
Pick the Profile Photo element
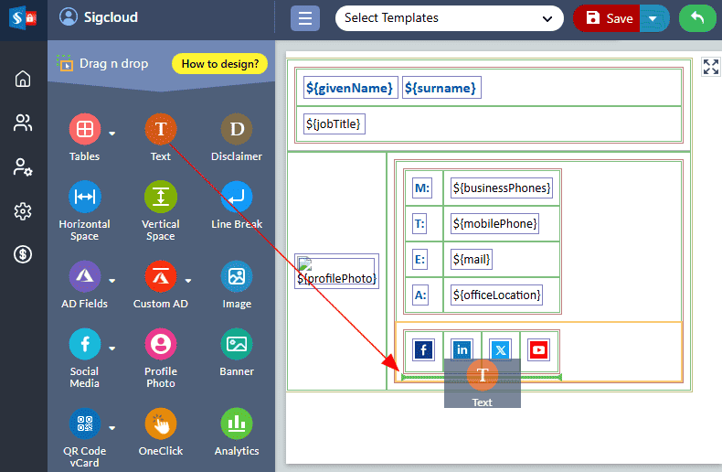pos(161,345)
